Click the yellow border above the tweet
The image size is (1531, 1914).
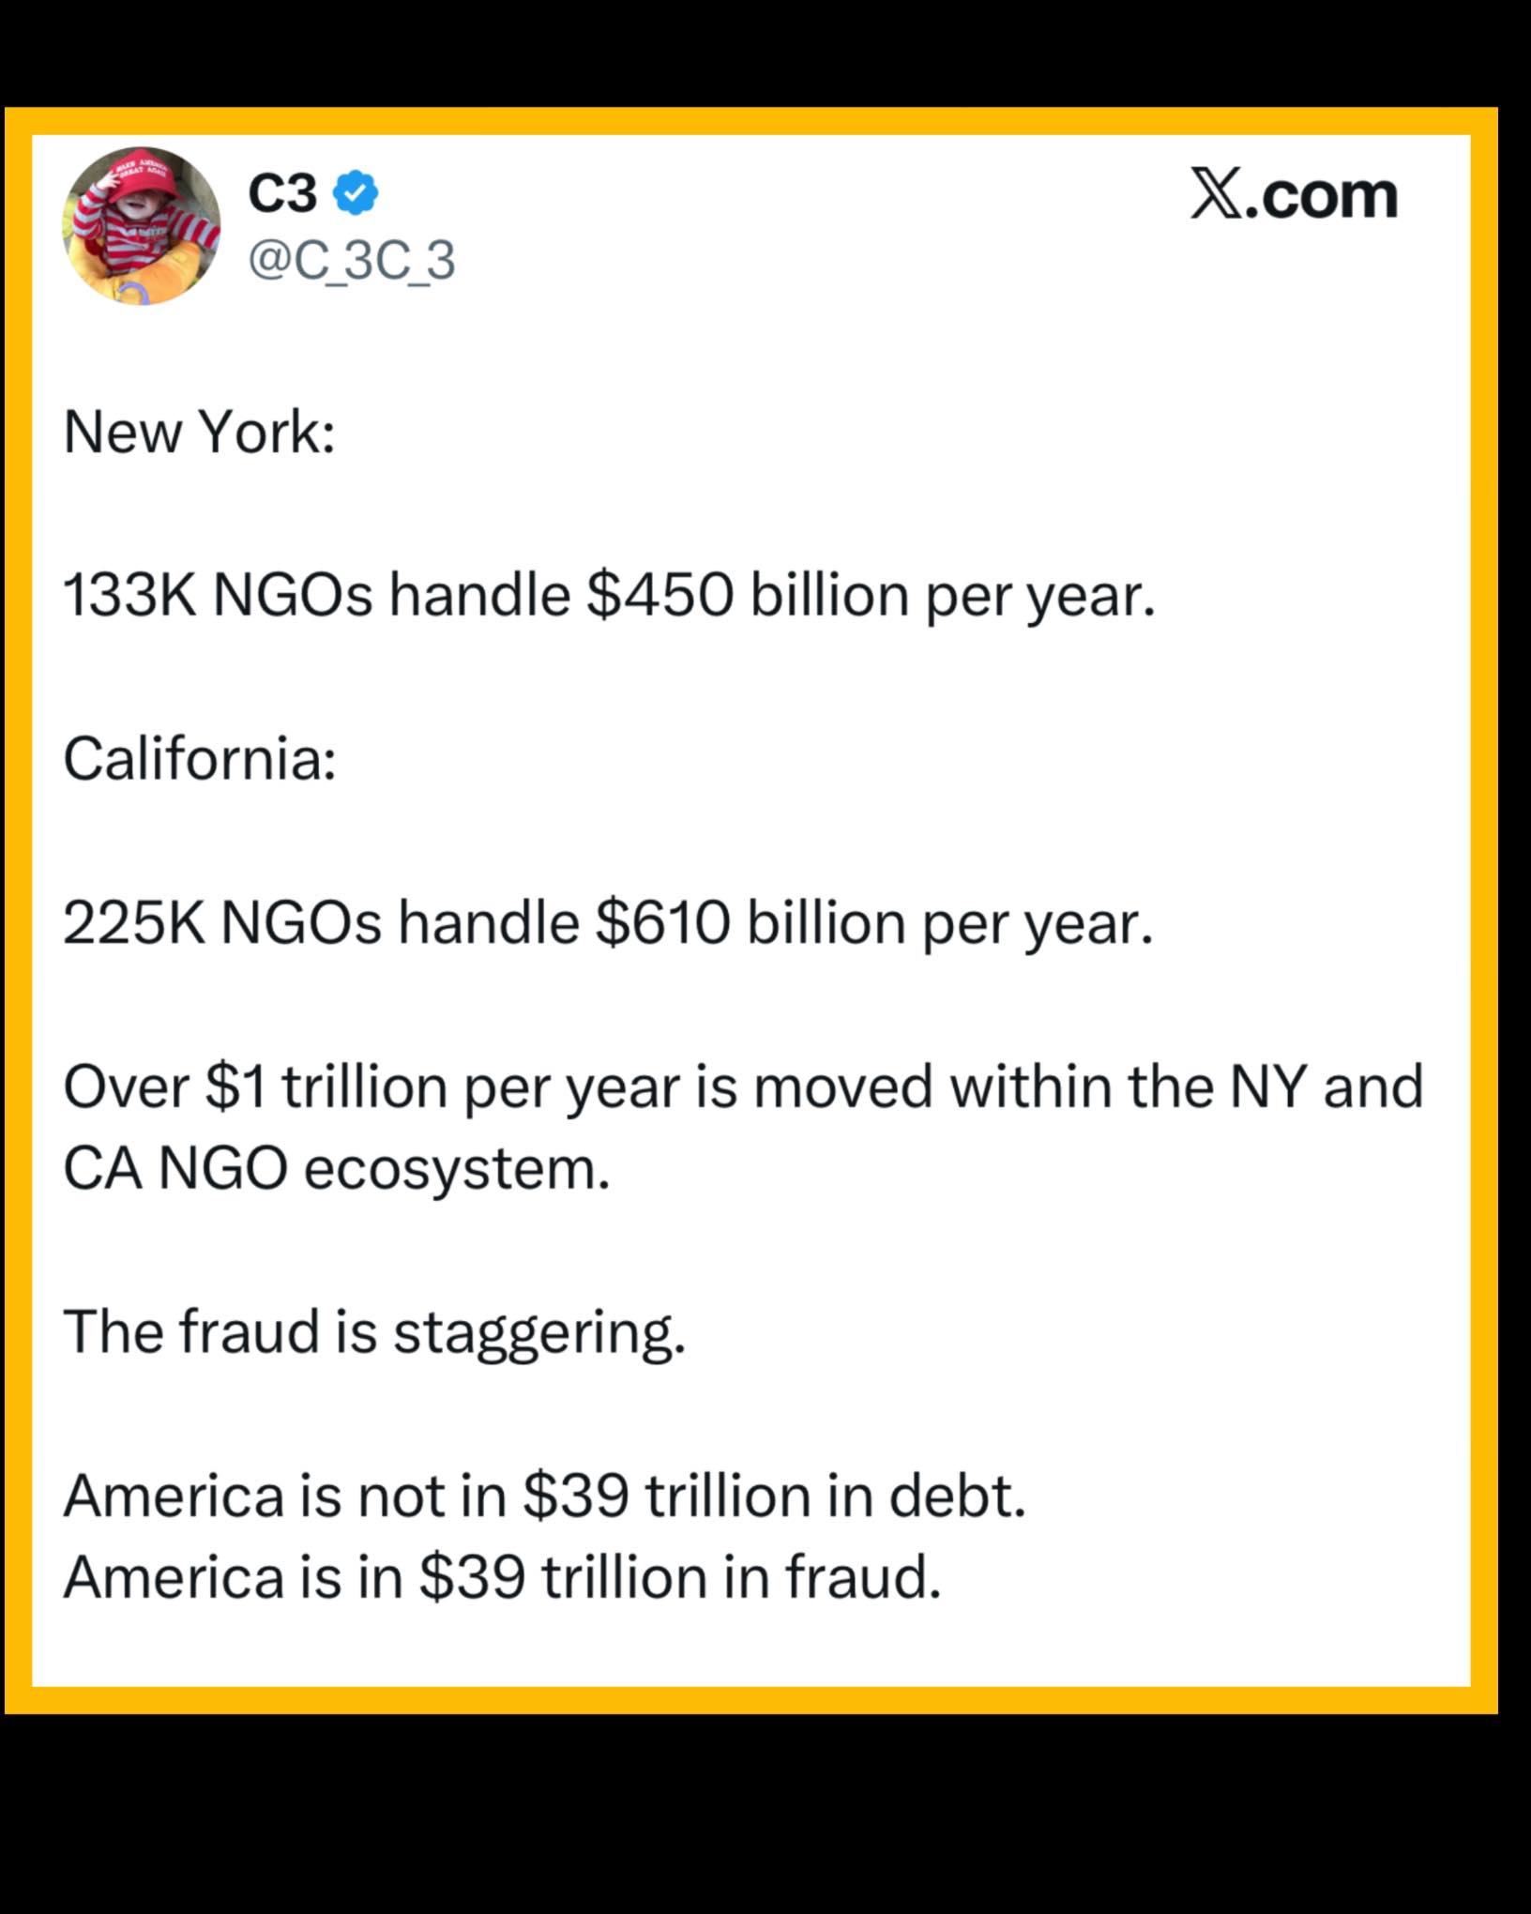(750, 121)
